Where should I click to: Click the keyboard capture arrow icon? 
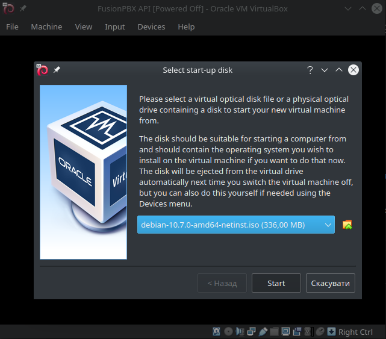point(331,331)
